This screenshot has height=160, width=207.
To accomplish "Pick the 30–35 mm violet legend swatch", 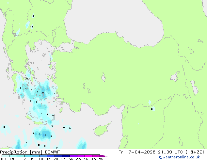I will pos(73,156).
